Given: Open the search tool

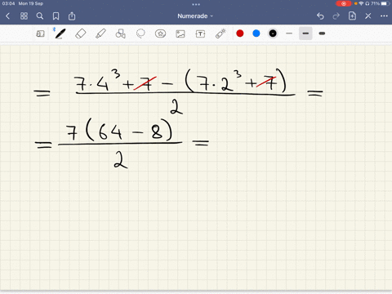Looking at the screenshot, I should [40, 16].
